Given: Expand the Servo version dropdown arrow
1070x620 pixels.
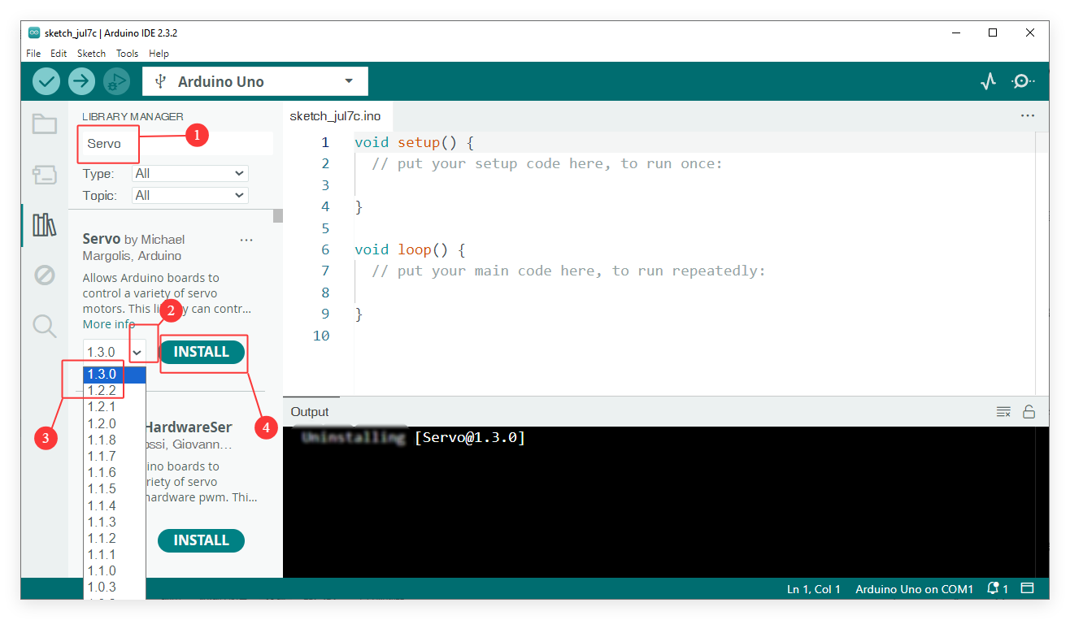Looking at the screenshot, I should (x=137, y=352).
